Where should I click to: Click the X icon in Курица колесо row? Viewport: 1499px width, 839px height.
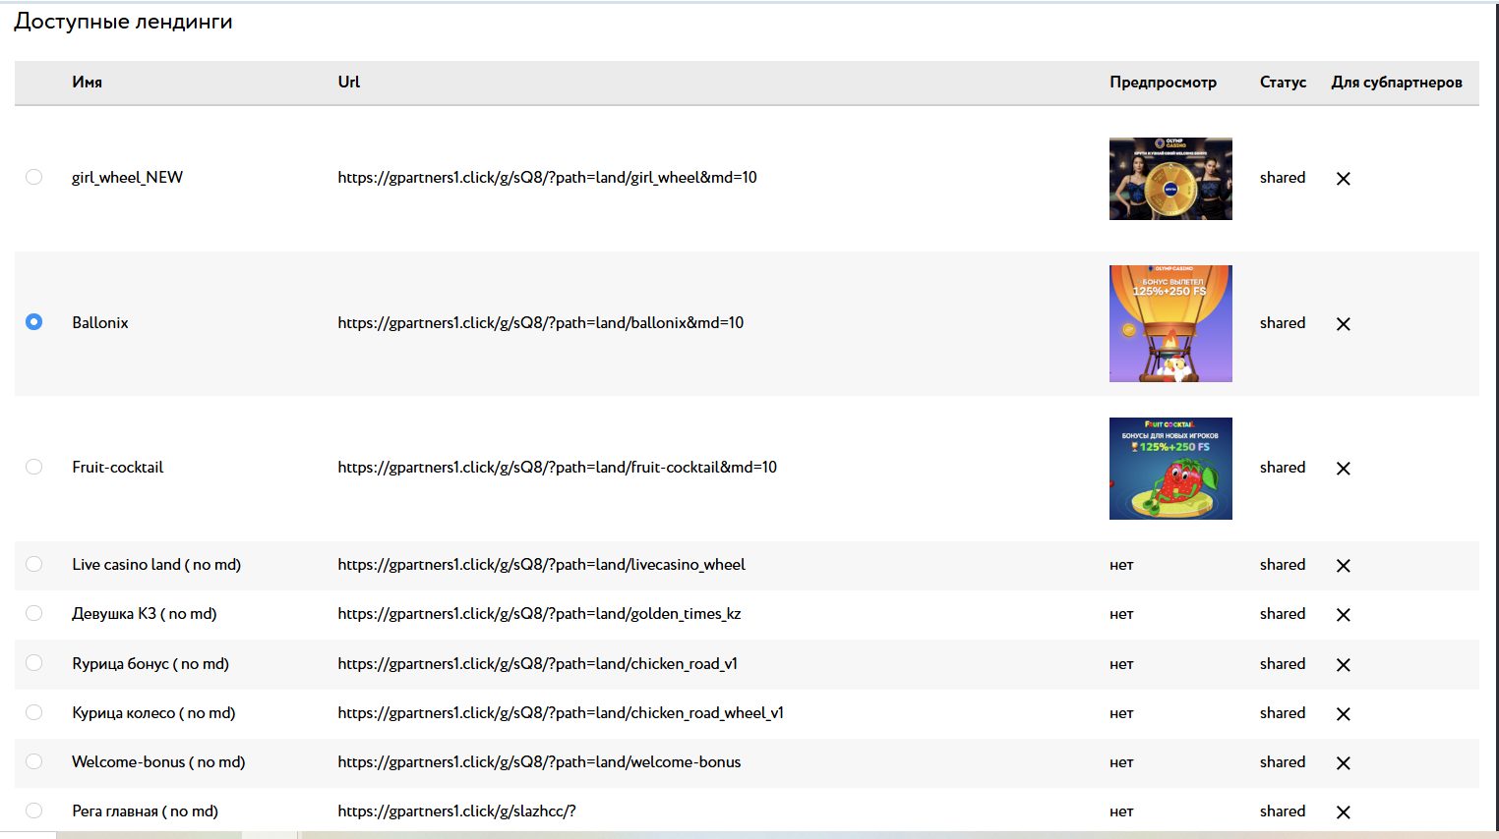point(1343,714)
